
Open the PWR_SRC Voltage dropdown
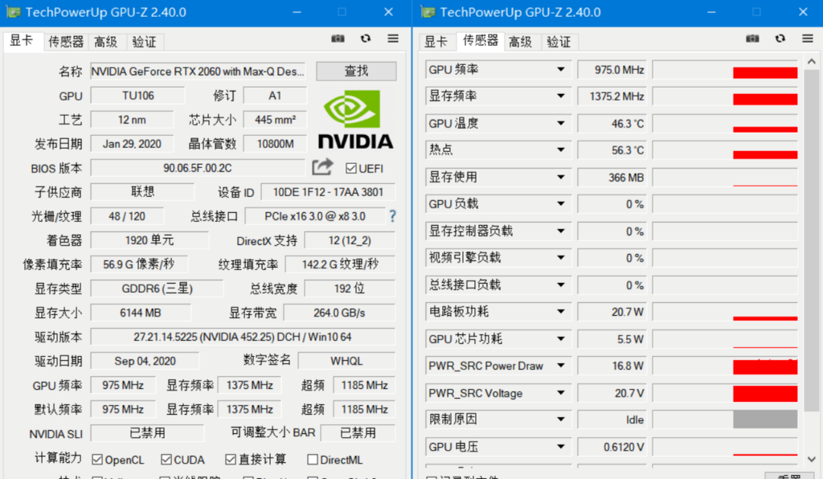point(560,393)
